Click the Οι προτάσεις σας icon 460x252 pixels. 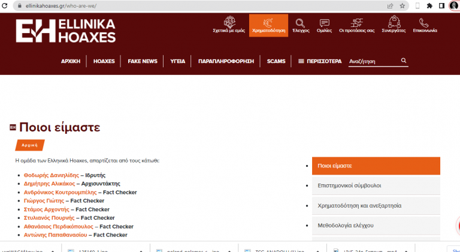[x=356, y=23]
